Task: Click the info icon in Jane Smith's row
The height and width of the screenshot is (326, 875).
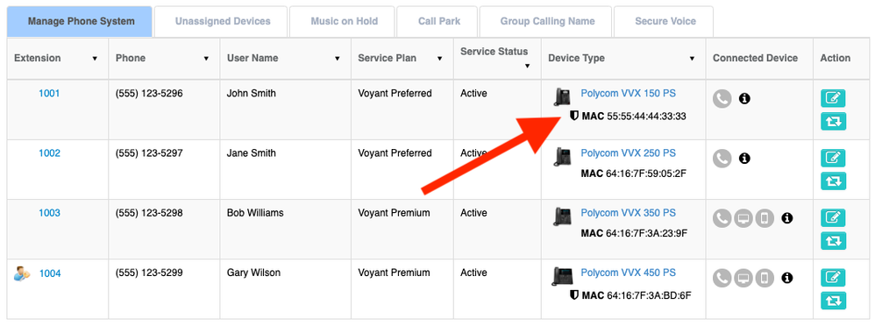Action: [744, 159]
